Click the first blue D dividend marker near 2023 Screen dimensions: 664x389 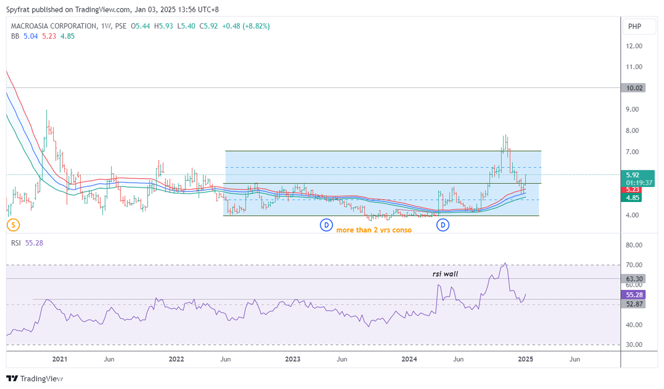click(326, 225)
